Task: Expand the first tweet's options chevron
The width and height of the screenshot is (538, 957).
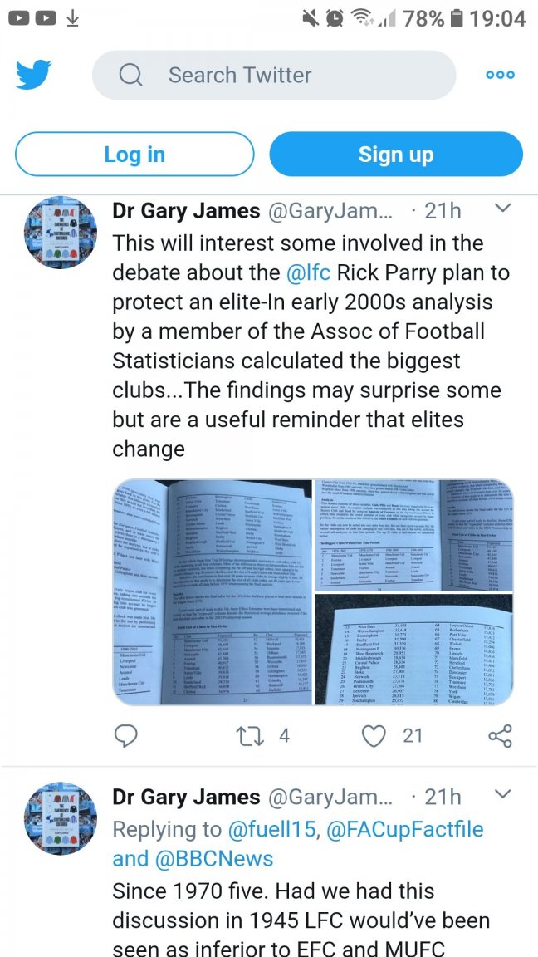Action: pyautogui.click(x=501, y=209)
